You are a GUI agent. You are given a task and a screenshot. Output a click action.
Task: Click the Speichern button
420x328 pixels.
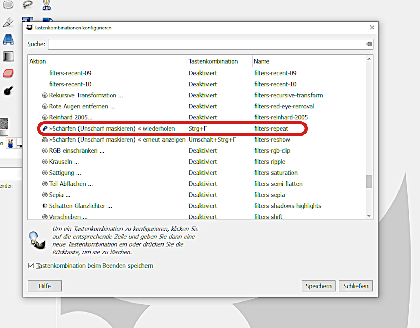[x=318, y=286]
